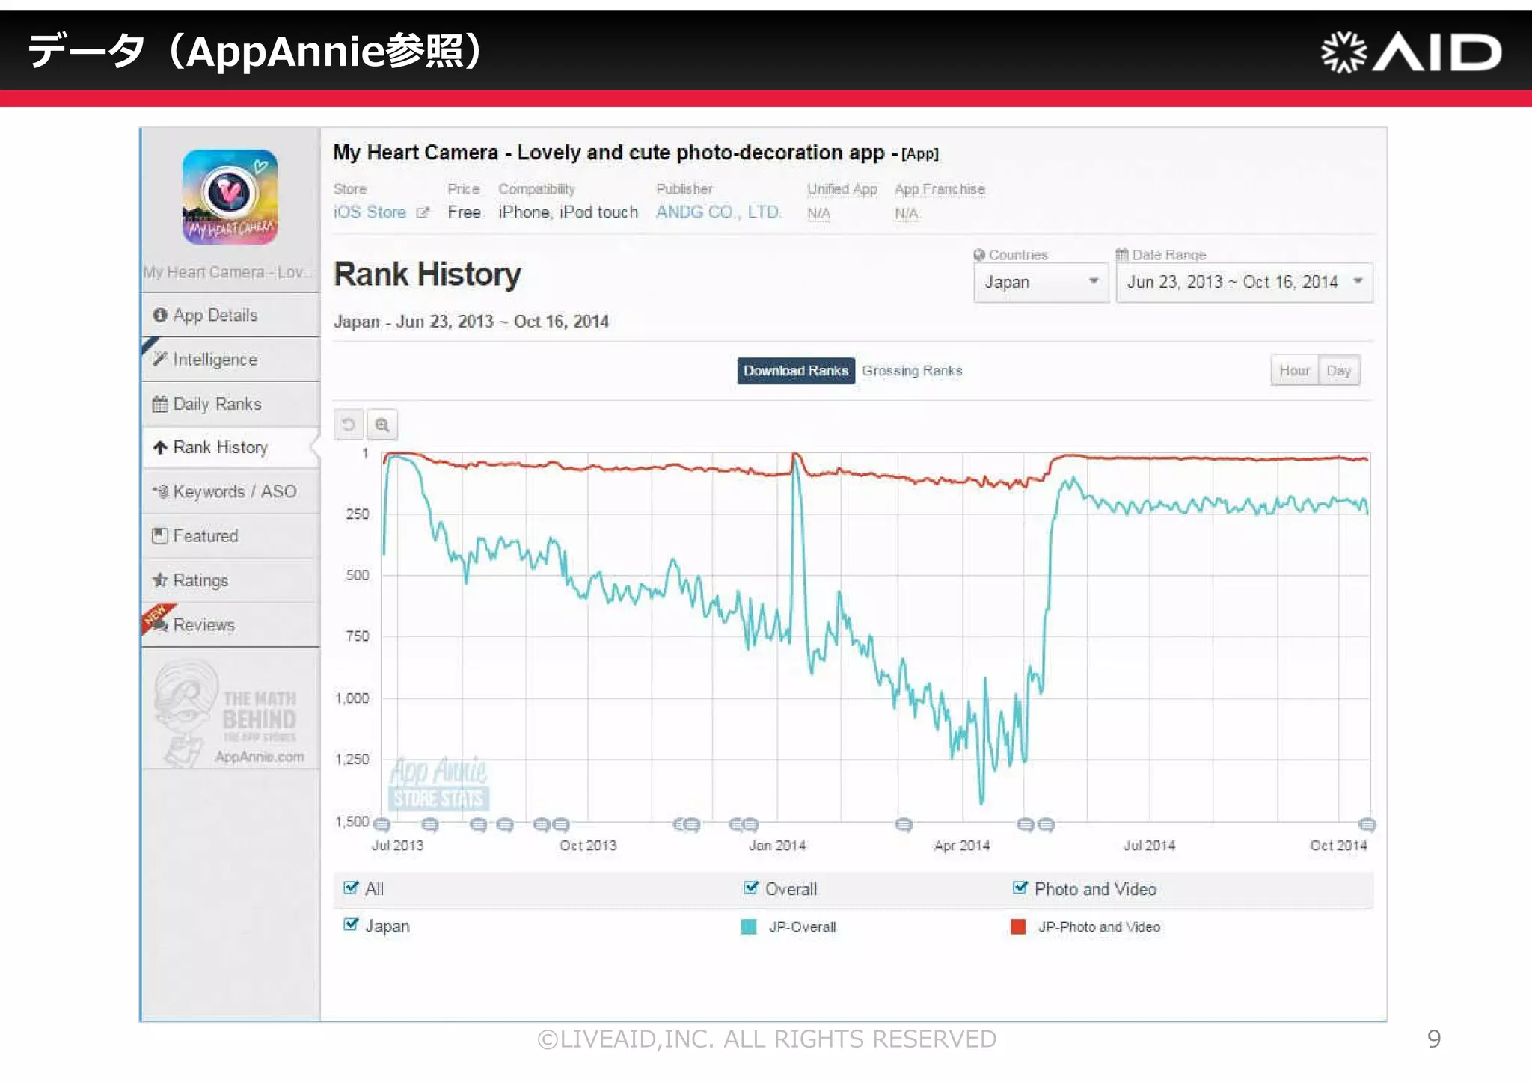Screen dimensions: 1532x1082
Task: Click the Ratings star icon
Action: pos(160,580)
